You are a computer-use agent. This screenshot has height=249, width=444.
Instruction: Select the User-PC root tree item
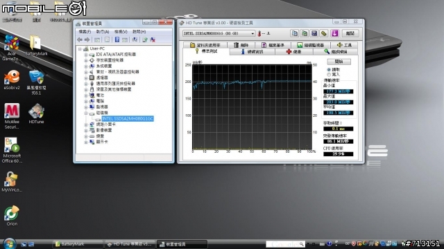tap(97, 48)
